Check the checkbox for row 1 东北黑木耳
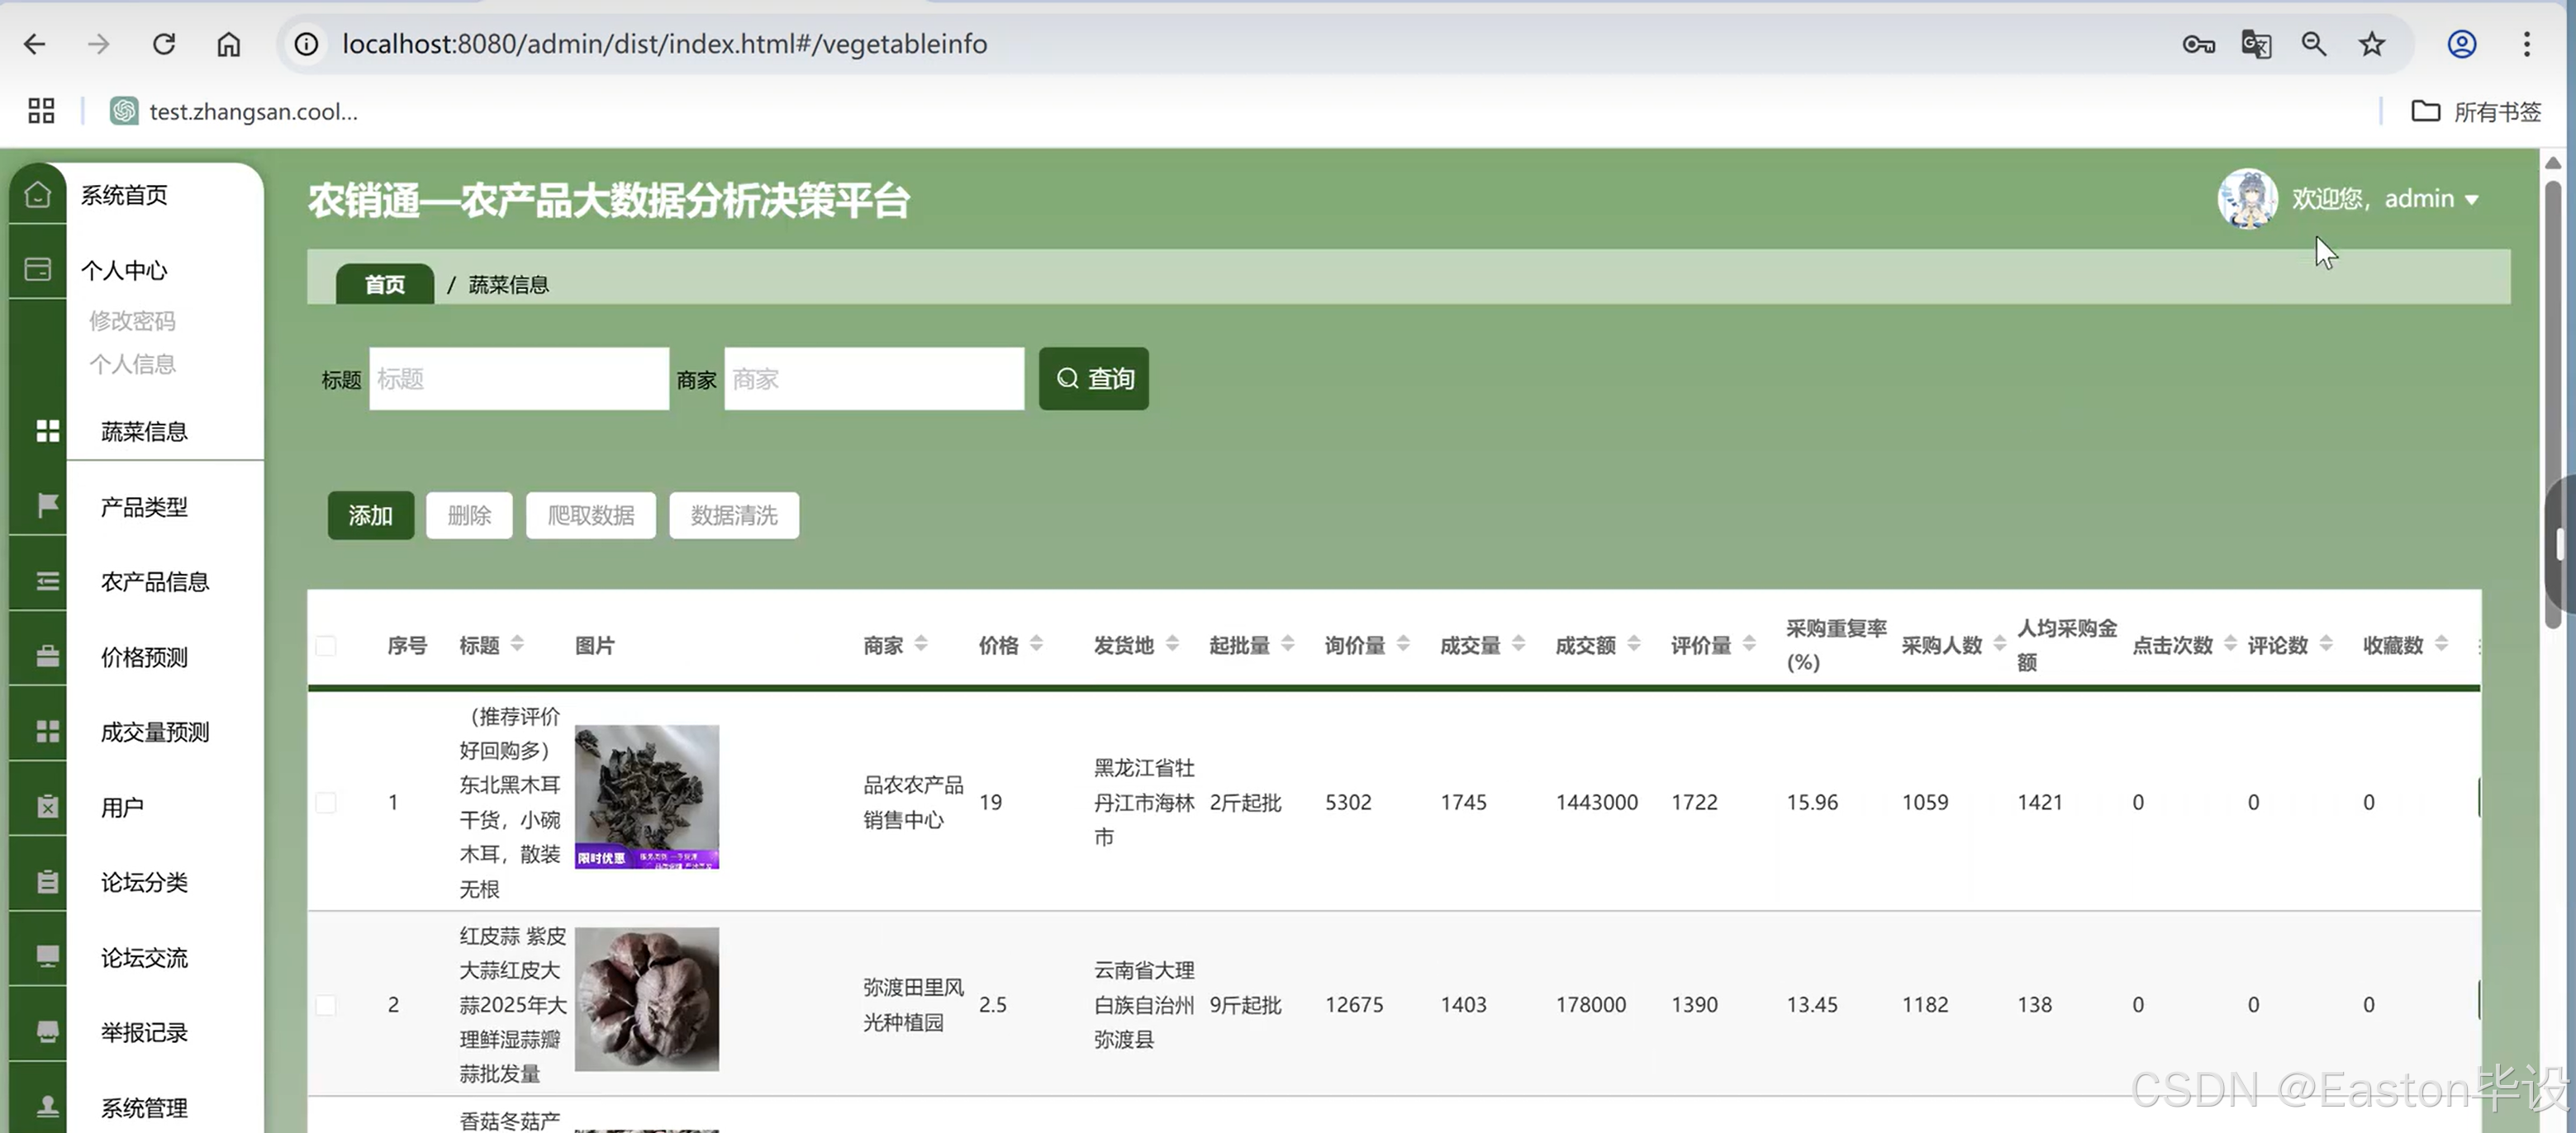2576x1133 pixels. tap(326, 803)
